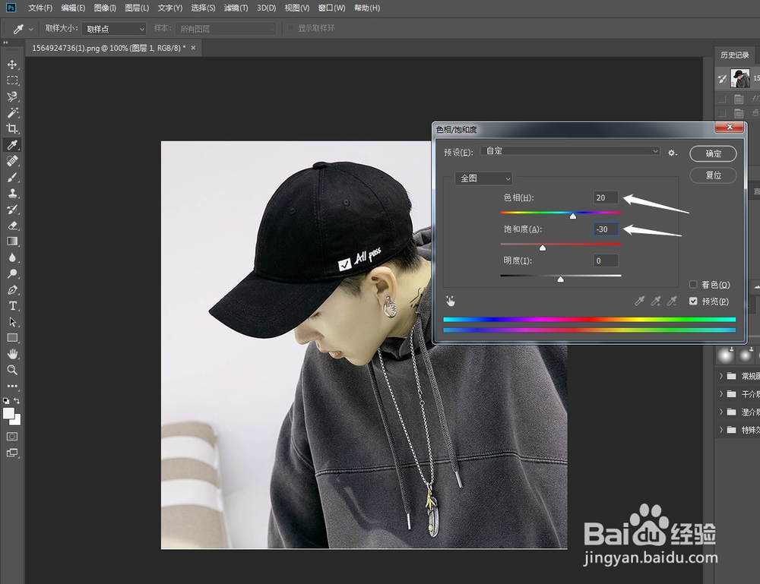Select the Magic Wand tool
760x584 pixels.
12,112
